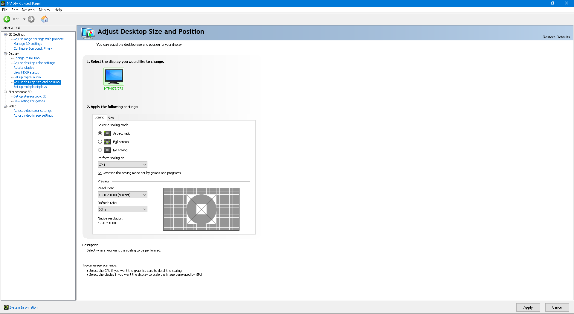
Task: Select the HTP-072/073 monitor icon
Action: click(114, 76)
